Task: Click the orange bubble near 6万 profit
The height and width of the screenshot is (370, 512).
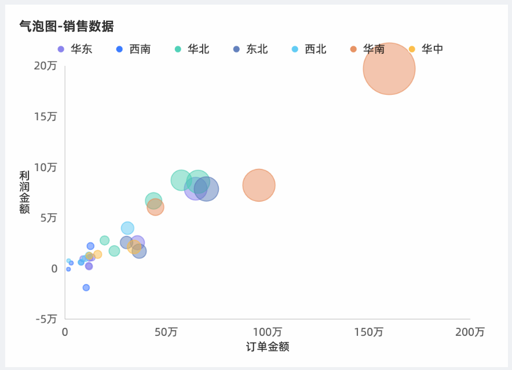Action: coord(155,207)
